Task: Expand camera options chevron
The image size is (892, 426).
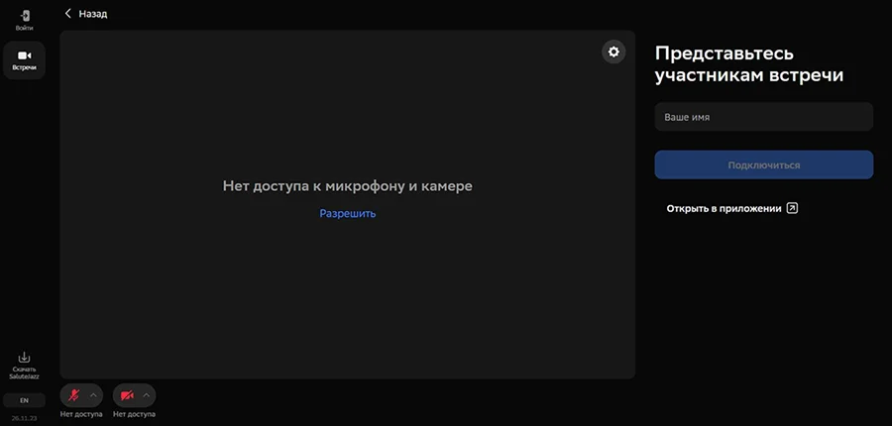Action: (147, 395)
